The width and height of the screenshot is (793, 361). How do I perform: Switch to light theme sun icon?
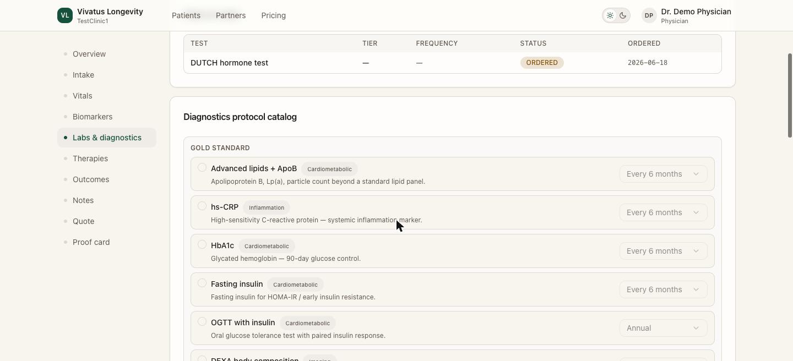click(x=610, y=15)
